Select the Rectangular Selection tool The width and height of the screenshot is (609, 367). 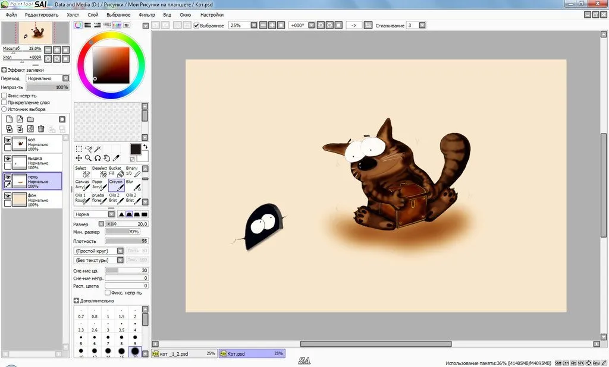pyautogui.click(x=79, y=149)
